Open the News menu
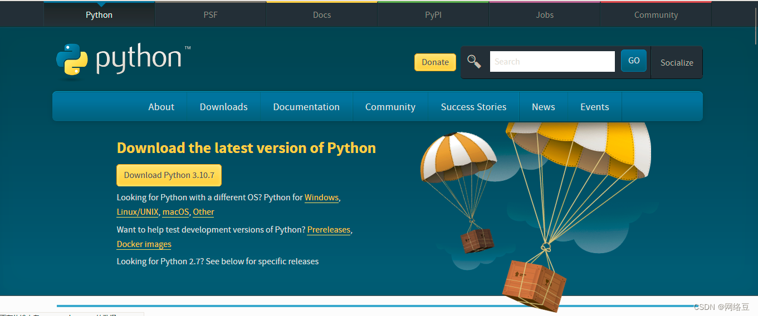Viewport: 758px width, 316px height. point(544,107)
